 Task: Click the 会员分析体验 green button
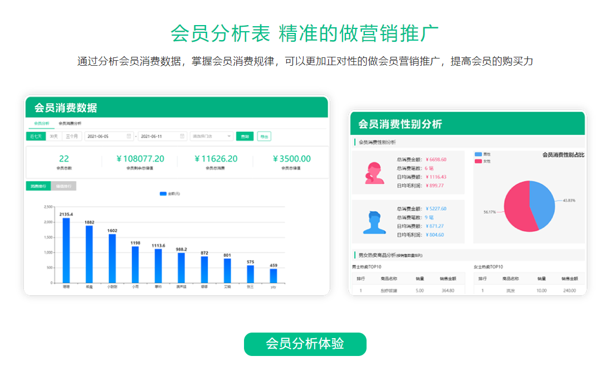(x=305, y=344)
